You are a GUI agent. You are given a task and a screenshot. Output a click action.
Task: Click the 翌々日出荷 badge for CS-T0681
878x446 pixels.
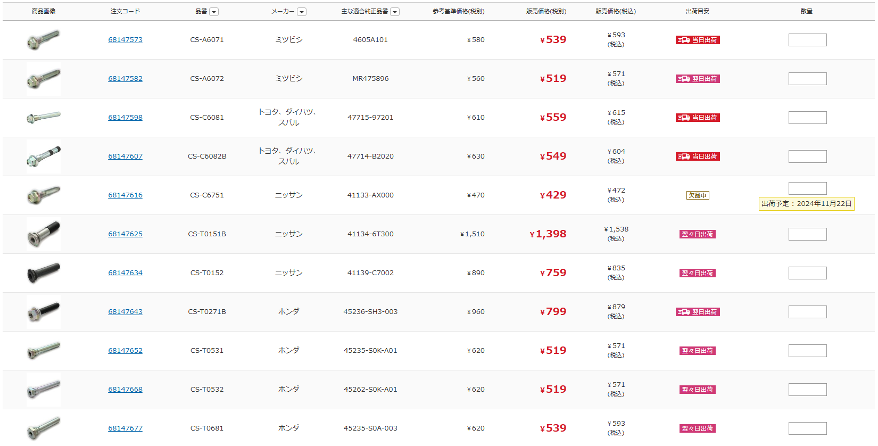698,428
